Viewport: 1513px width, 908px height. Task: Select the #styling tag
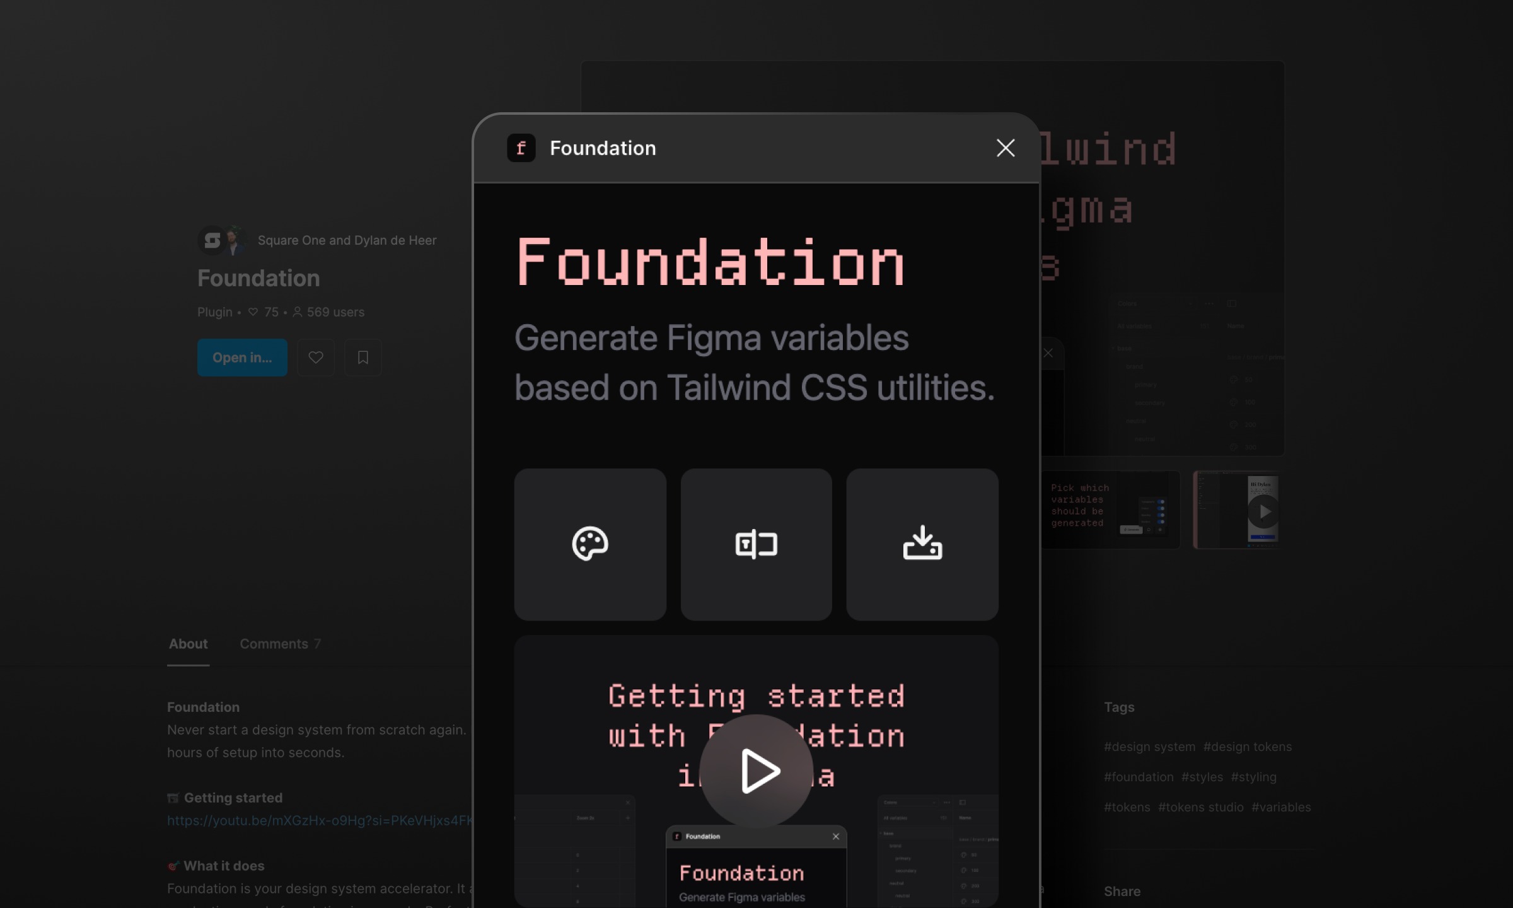[x=1253, y=777]
